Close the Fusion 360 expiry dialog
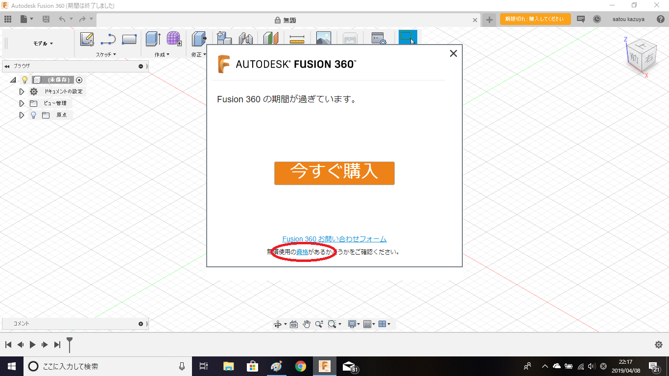Viewport: 669px width, 376px height. (454, 53)
